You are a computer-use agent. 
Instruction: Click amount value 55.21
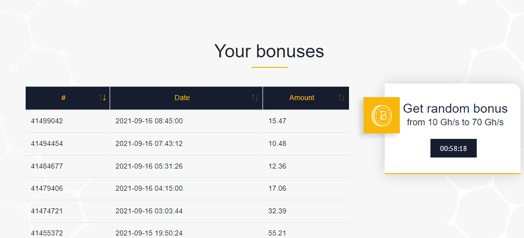277,233
